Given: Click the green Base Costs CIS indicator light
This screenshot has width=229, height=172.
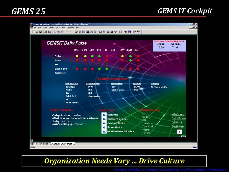Looking at the screenshot, I should pos(99,69).
